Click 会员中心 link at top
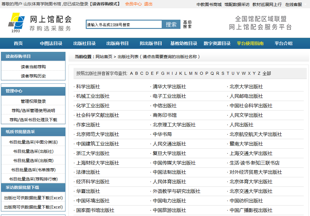This screenshot has height=216, width=310. (133, 4)
